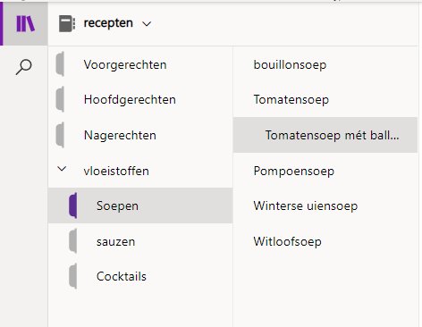Click the recepten notebook icon
This screenshot has height=327, width=422.
click(67, 23)
